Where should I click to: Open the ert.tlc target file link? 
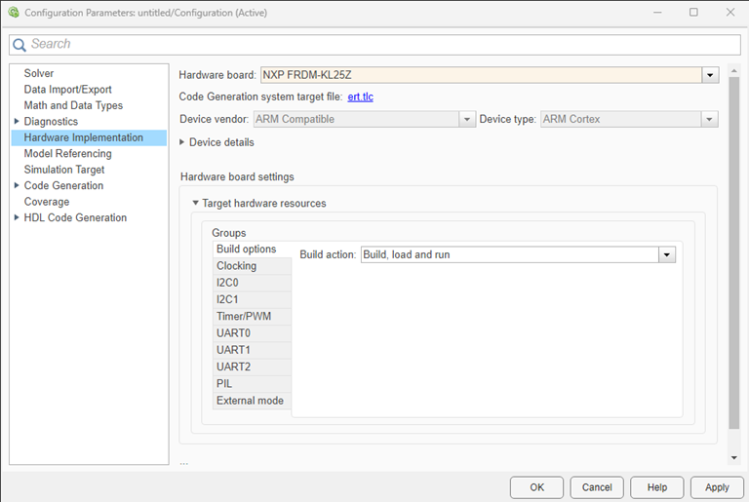tap(360, 97)
